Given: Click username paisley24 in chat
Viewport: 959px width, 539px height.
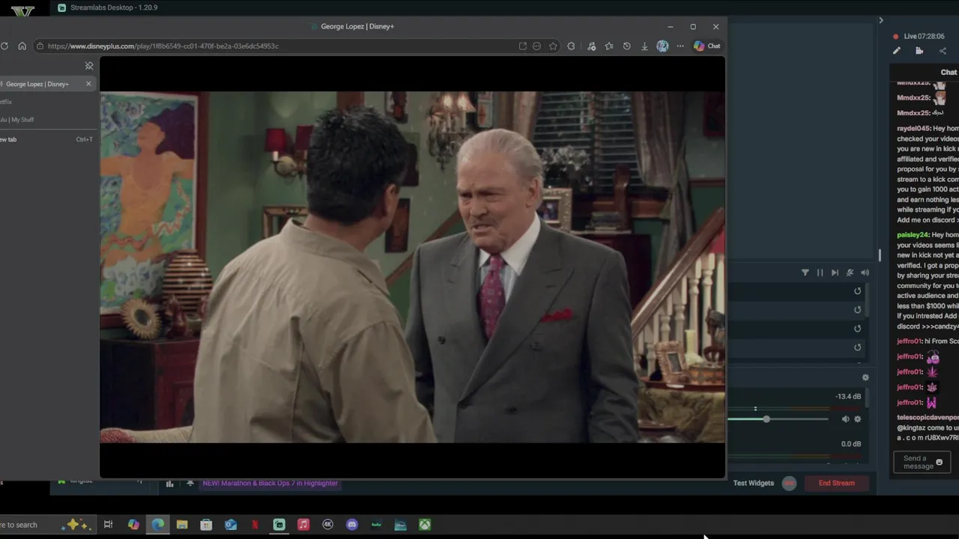Looking at the screenshot, I should (913, 235).
